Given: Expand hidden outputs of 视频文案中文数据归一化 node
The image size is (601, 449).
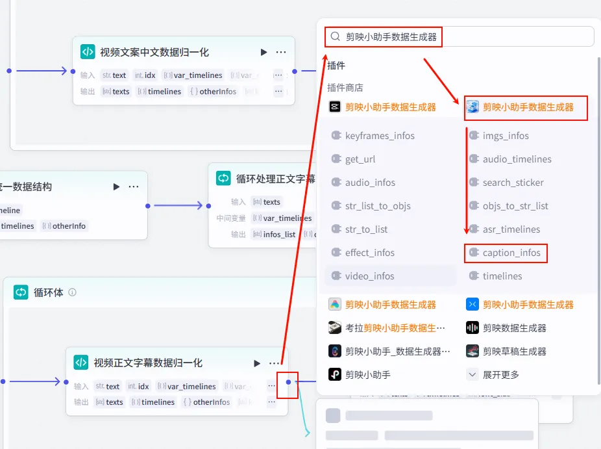Looking at the screenshot, I should pyautogui.click(x=278, y=92).
